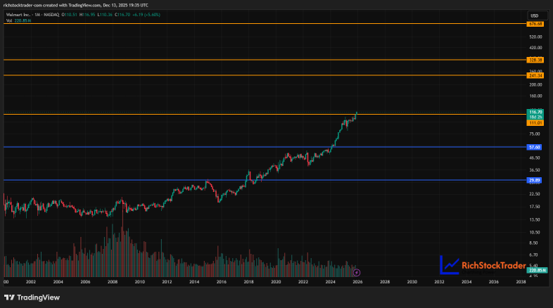Select the orange 241.34 price label
This screenshot has height=308, width=553.
535,76
